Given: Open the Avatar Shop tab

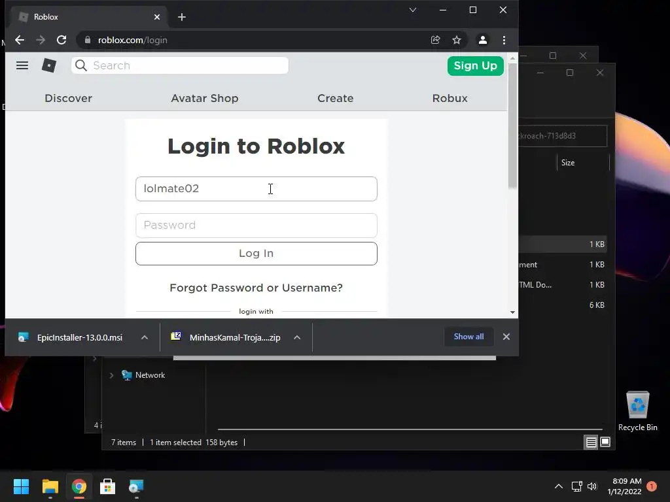Looking at the screenshot, I should tap(205, 98).
